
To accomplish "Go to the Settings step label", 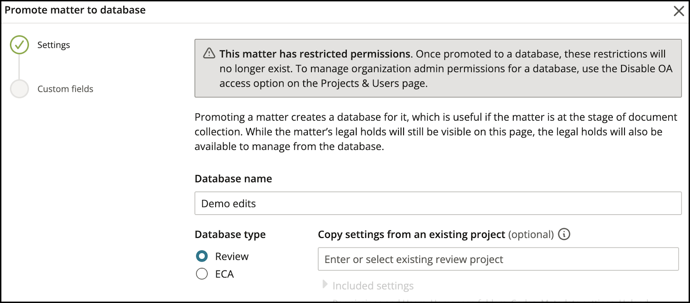I will pos(53,45).
